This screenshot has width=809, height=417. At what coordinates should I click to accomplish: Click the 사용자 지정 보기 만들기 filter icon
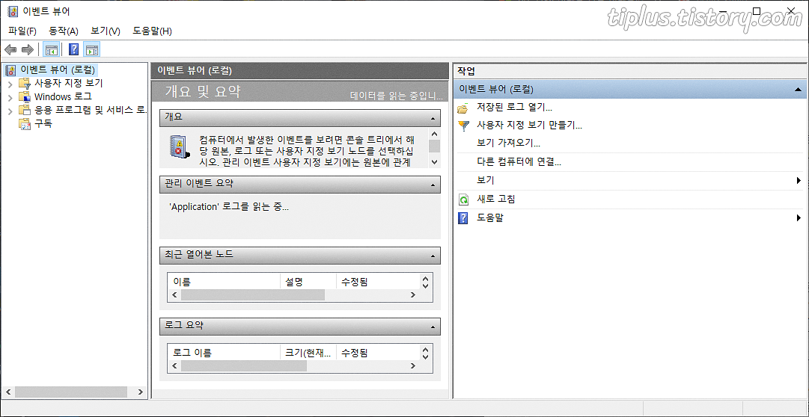tap(464, 126)
